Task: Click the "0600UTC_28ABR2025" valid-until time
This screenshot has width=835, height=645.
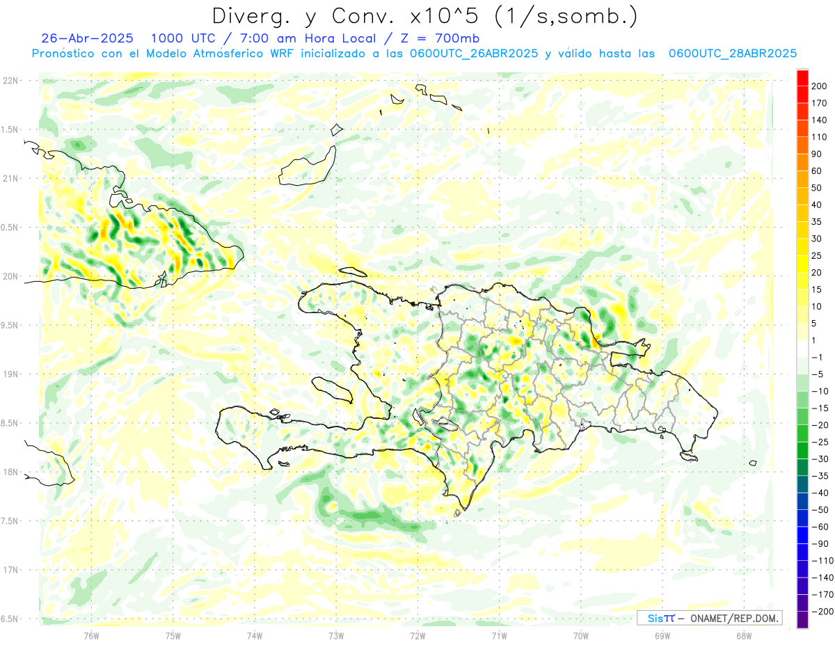Action: click(732, 54)
